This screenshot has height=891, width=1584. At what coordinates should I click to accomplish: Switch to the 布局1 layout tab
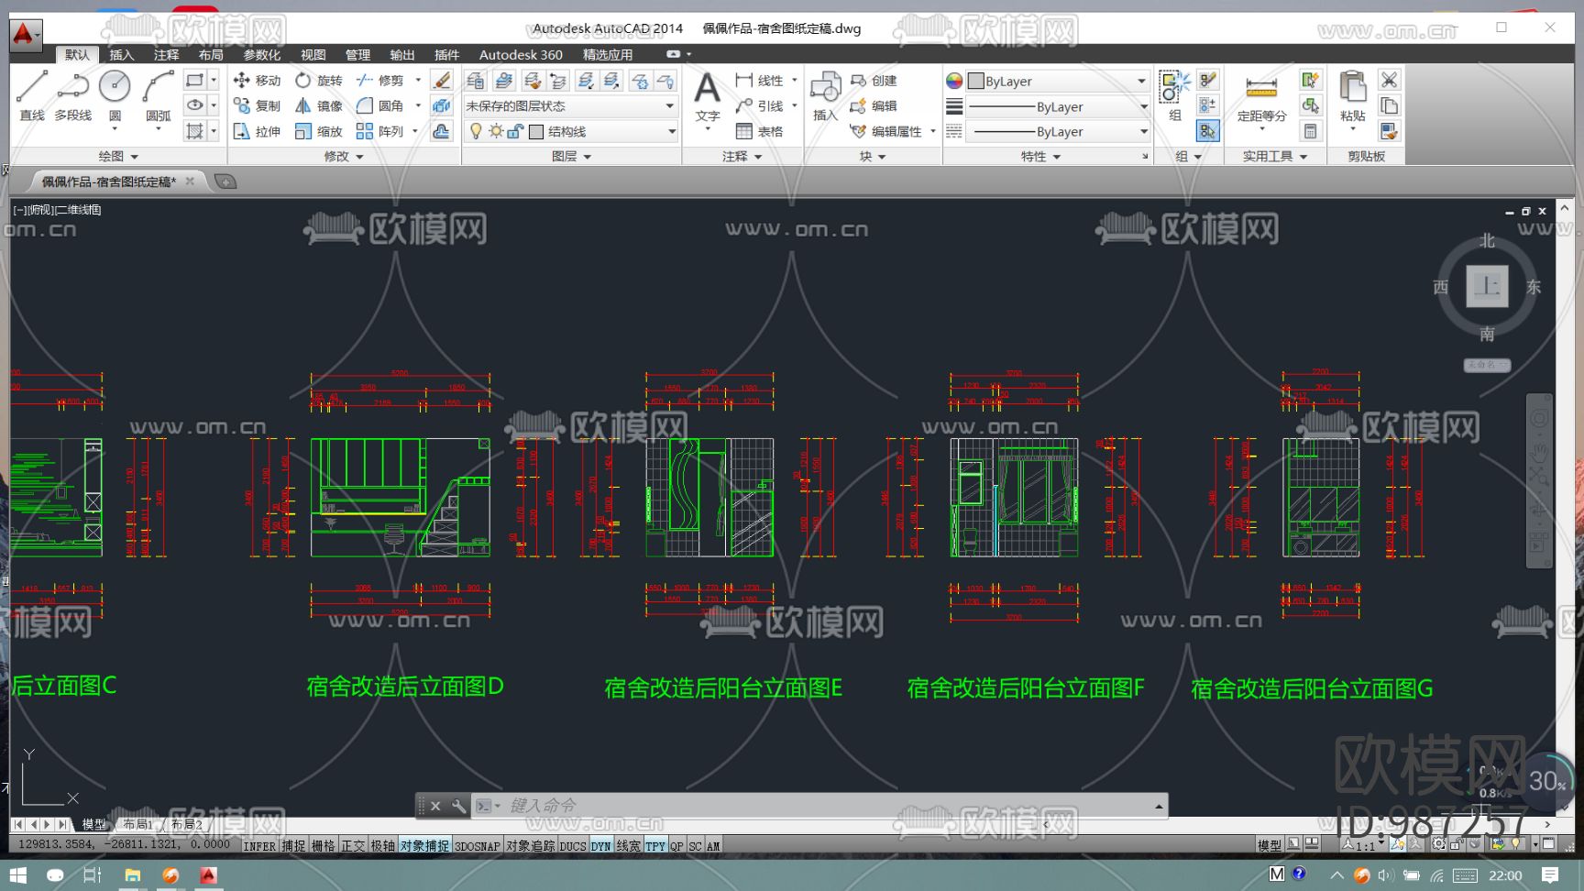tap(138, 824)
